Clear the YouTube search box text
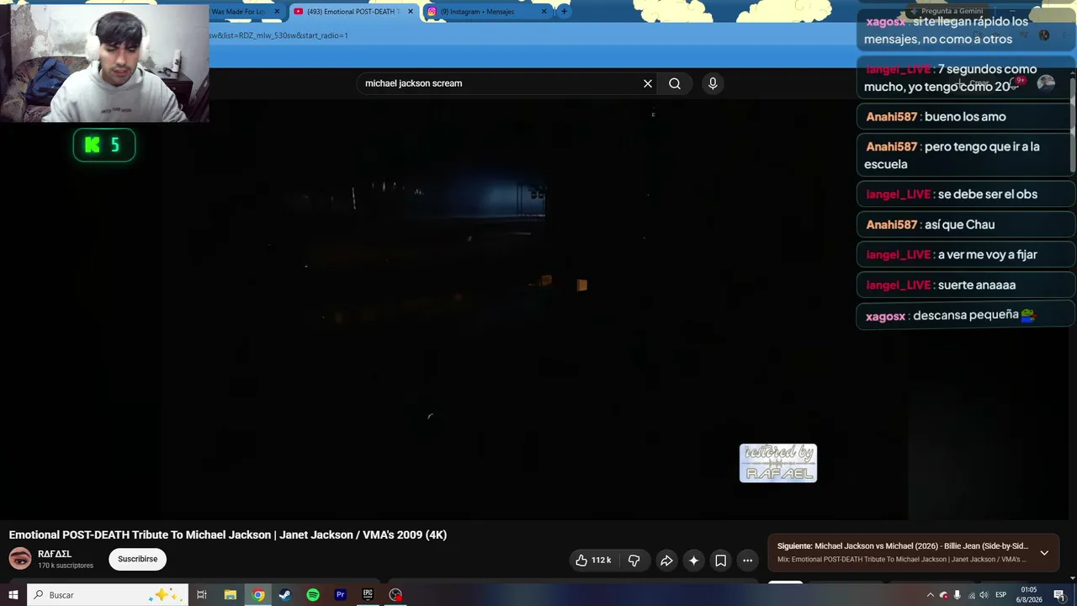Image resolution: width=1077 pixels, height=606 pixels. (x=648, y=83)
